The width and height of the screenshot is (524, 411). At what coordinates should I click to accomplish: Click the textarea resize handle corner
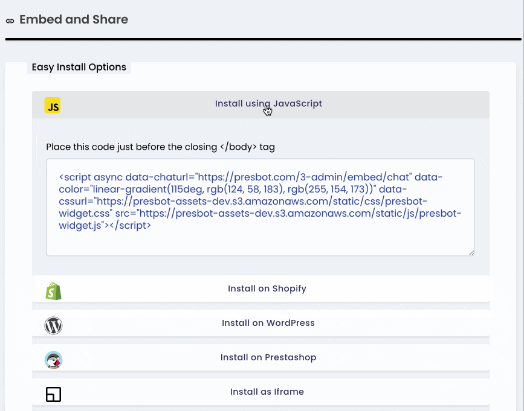(x=471, y=253)
